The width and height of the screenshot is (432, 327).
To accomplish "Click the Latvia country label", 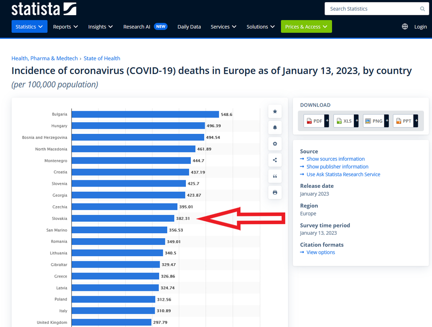I will 62,288.
